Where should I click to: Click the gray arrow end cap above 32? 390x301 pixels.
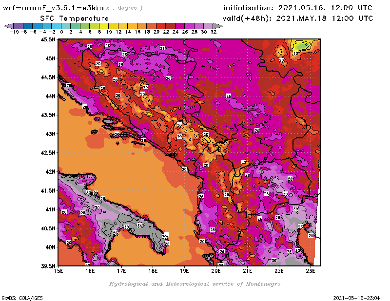(218, 26)
